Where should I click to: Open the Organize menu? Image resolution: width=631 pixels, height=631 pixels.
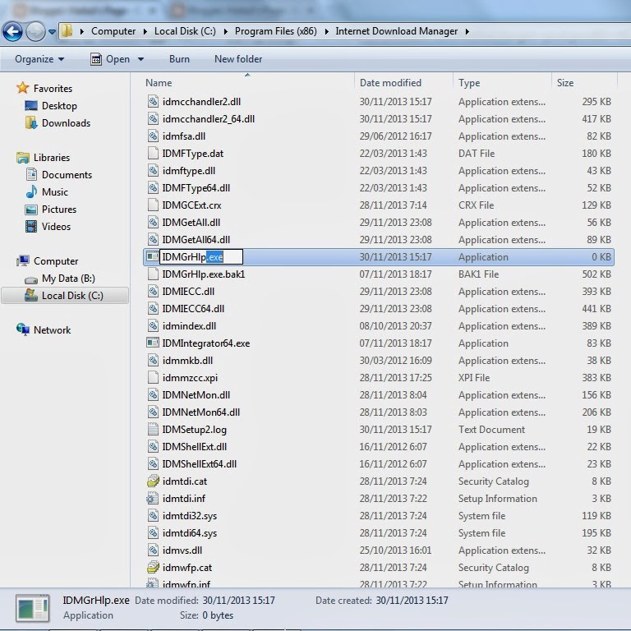[x=39, y=59]
